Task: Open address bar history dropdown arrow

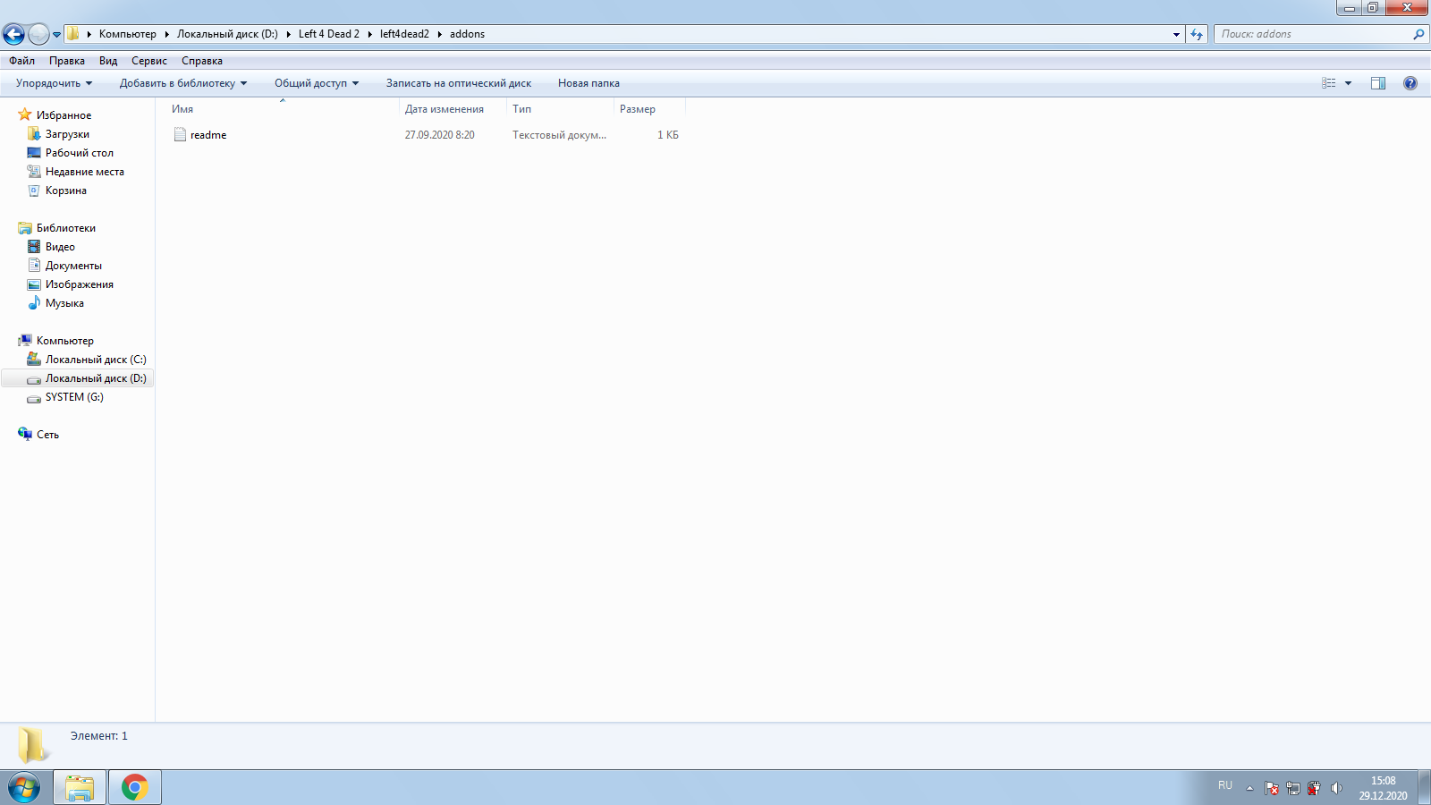Action: [1176, 34]
